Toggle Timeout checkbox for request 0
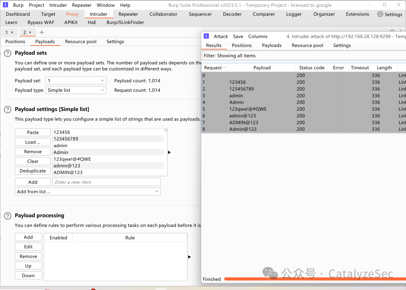 click(360, 75)
